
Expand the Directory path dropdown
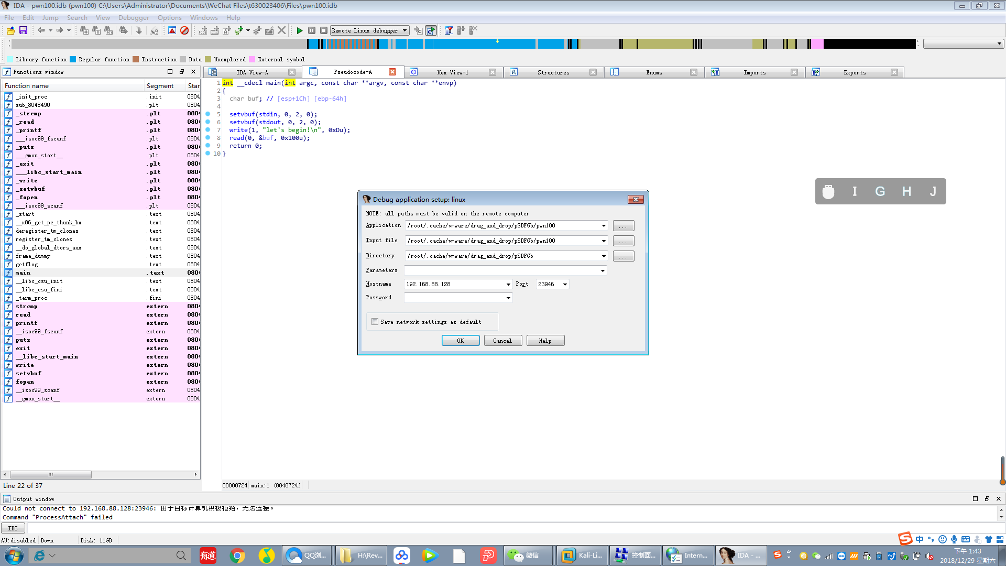pos(603,256)
